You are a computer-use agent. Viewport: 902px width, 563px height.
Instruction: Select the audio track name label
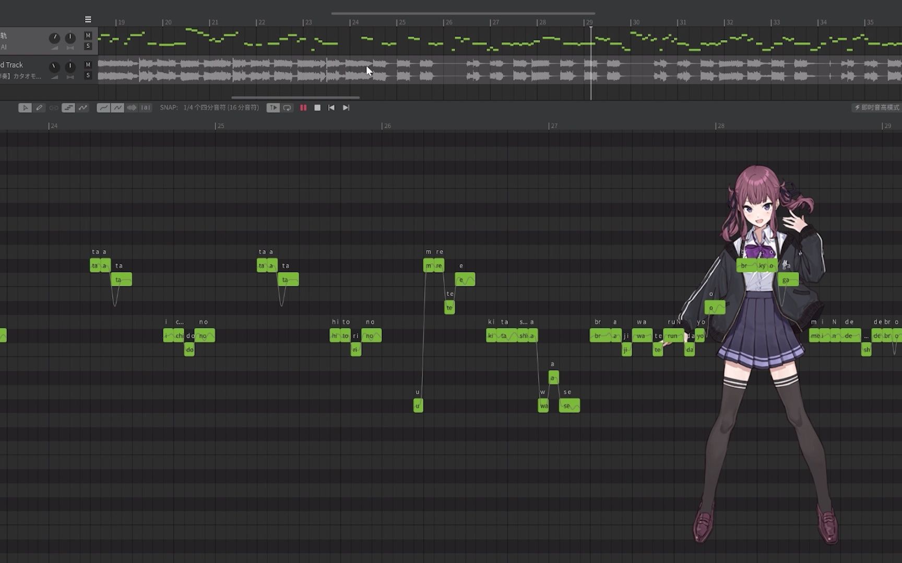click(12, 65)
